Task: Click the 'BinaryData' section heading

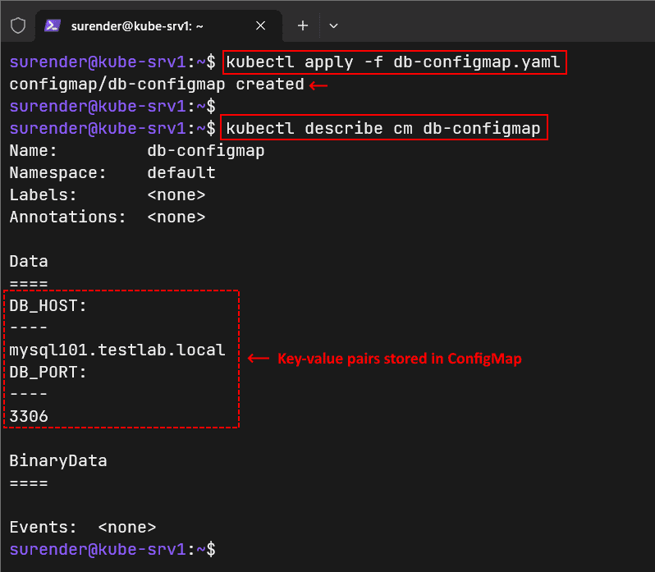Action: tap(58, 461)
